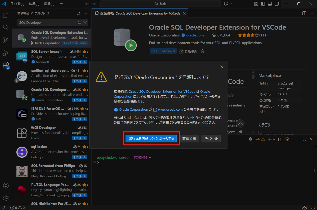Open www.oracle.com link in dialog
This screenshot has width=317, height=210.
[170, 109]
